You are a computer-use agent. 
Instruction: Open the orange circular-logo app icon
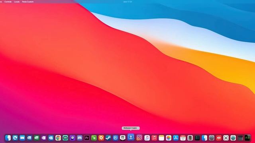101,138
